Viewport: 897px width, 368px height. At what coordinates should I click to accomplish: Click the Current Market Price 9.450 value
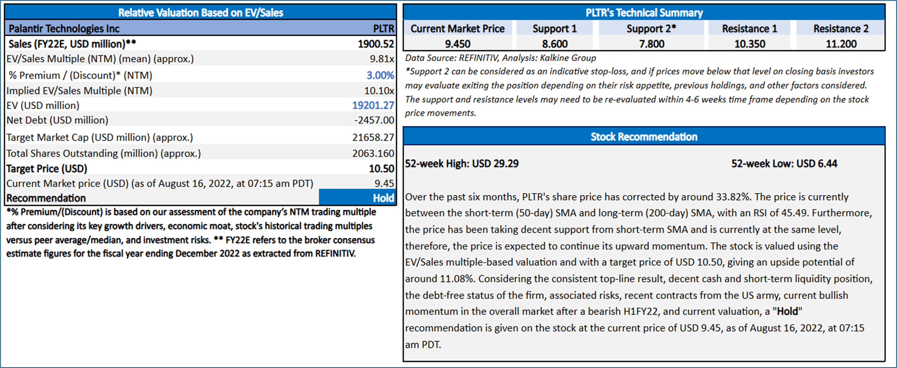457,44
